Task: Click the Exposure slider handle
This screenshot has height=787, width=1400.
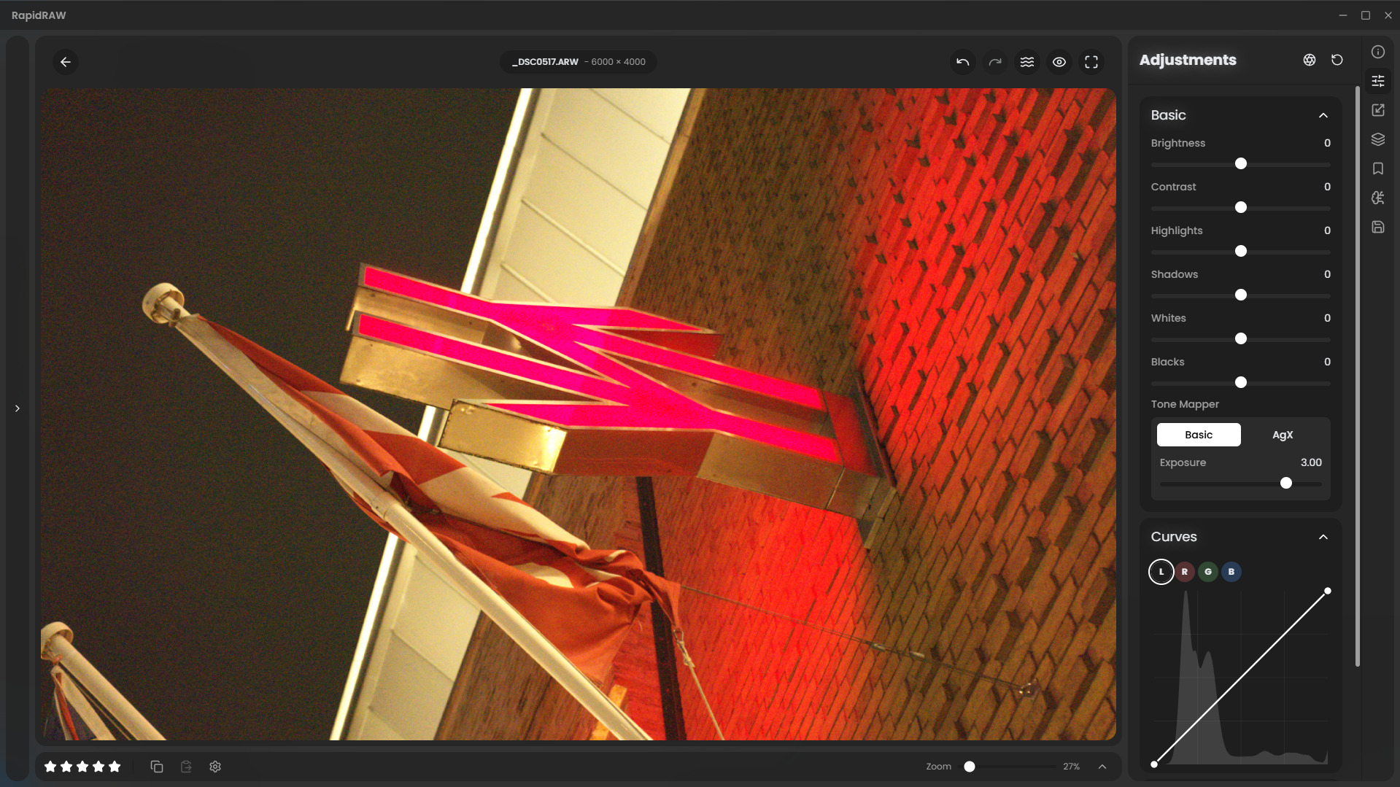Action: click(1285, 483)
